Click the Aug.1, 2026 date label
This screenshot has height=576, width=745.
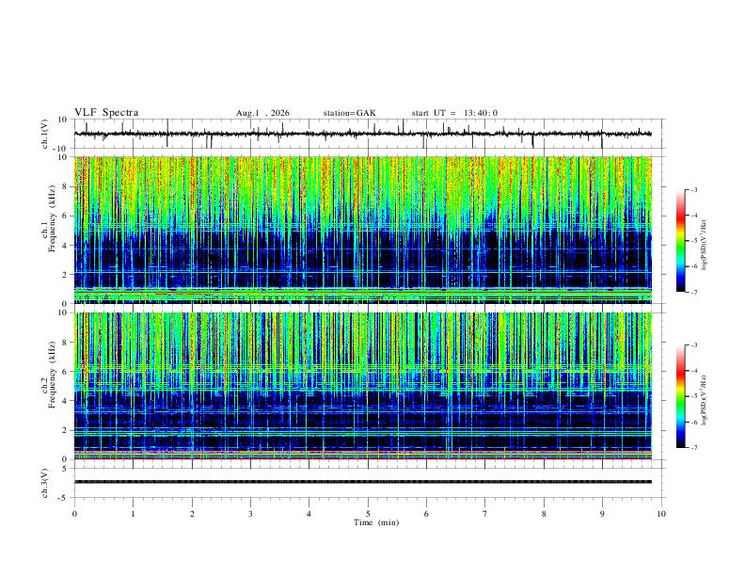point(262,113)
